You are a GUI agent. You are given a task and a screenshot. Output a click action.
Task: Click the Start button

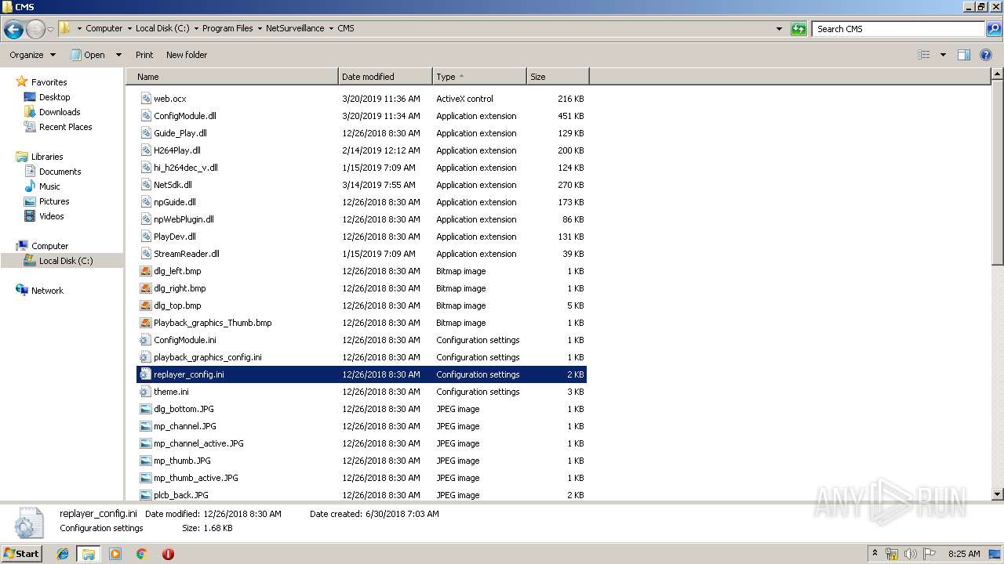point(21,554)
